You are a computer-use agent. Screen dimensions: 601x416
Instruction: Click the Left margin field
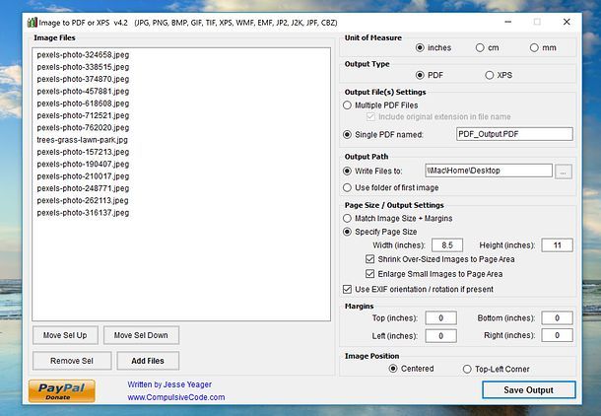pos(440,335)
